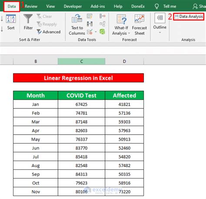The width and height of the screenshot is (206, 199).
Task: Click the Remove Duplicates icon
Action: [90, 24]
